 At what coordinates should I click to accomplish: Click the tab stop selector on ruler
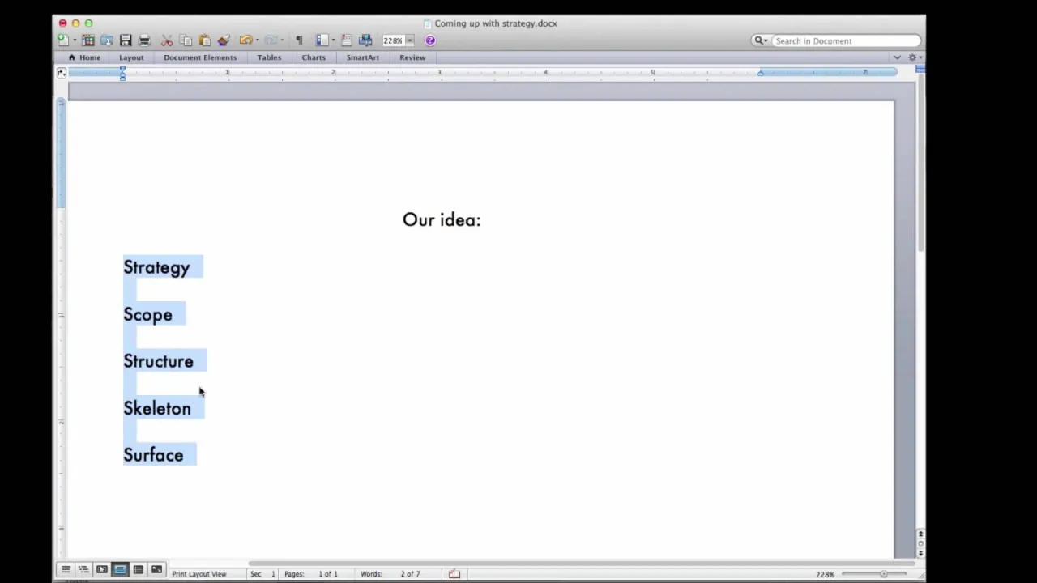(x=62, y=73)
